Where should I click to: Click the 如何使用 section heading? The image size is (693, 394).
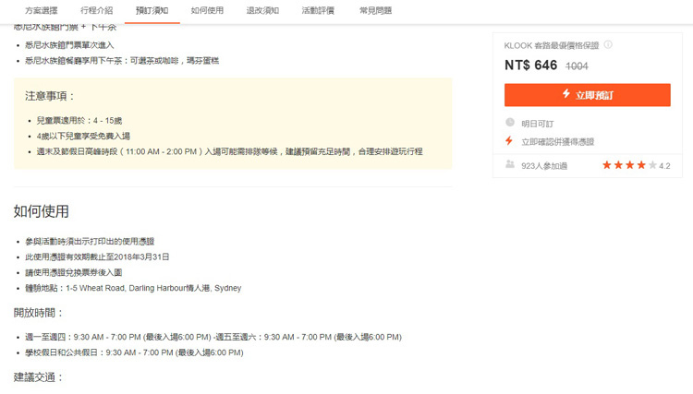click(41, 211)
